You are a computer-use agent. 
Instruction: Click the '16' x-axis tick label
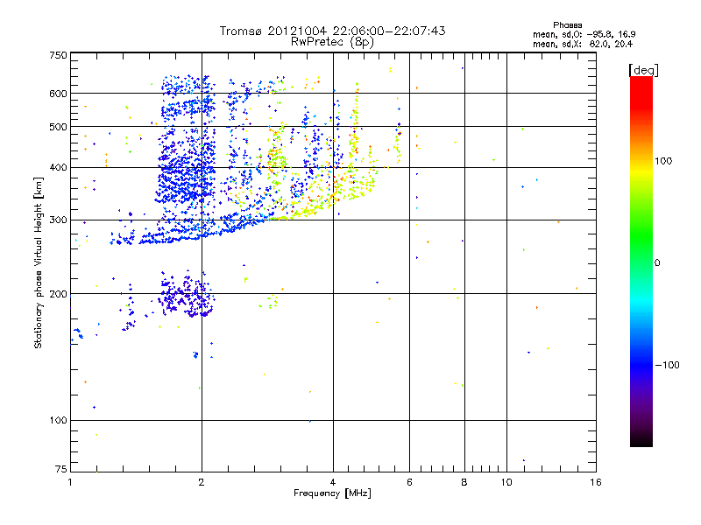point(596,482)
